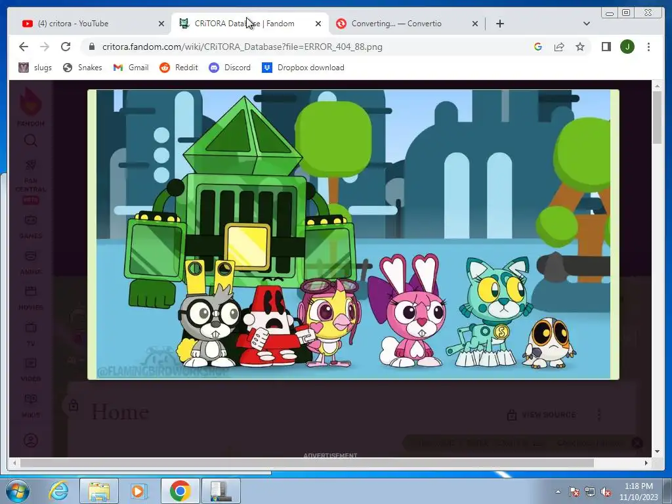Click the muted volume tray icon

pyautogui.click(x=606, y=492)
